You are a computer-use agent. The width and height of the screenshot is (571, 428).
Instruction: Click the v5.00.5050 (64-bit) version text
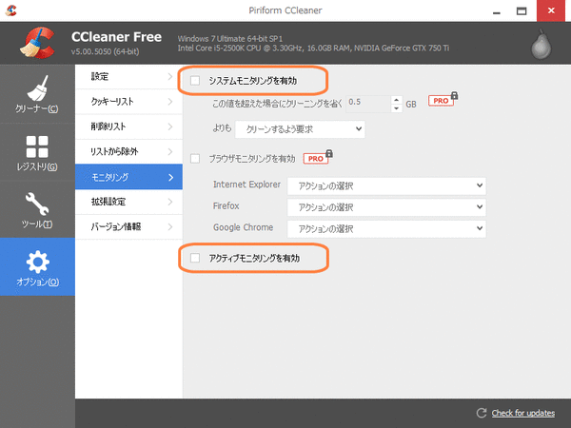pyautogui.click(x=106, y=51)
